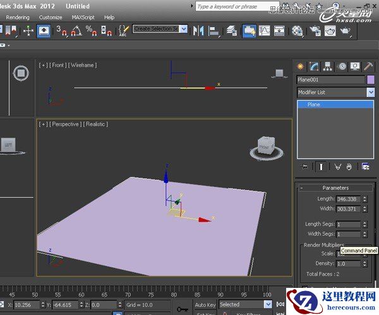The height and width of the screenshot is (315, 379).
Task: Click the Pin Stack icon
Action: (304, 166)
